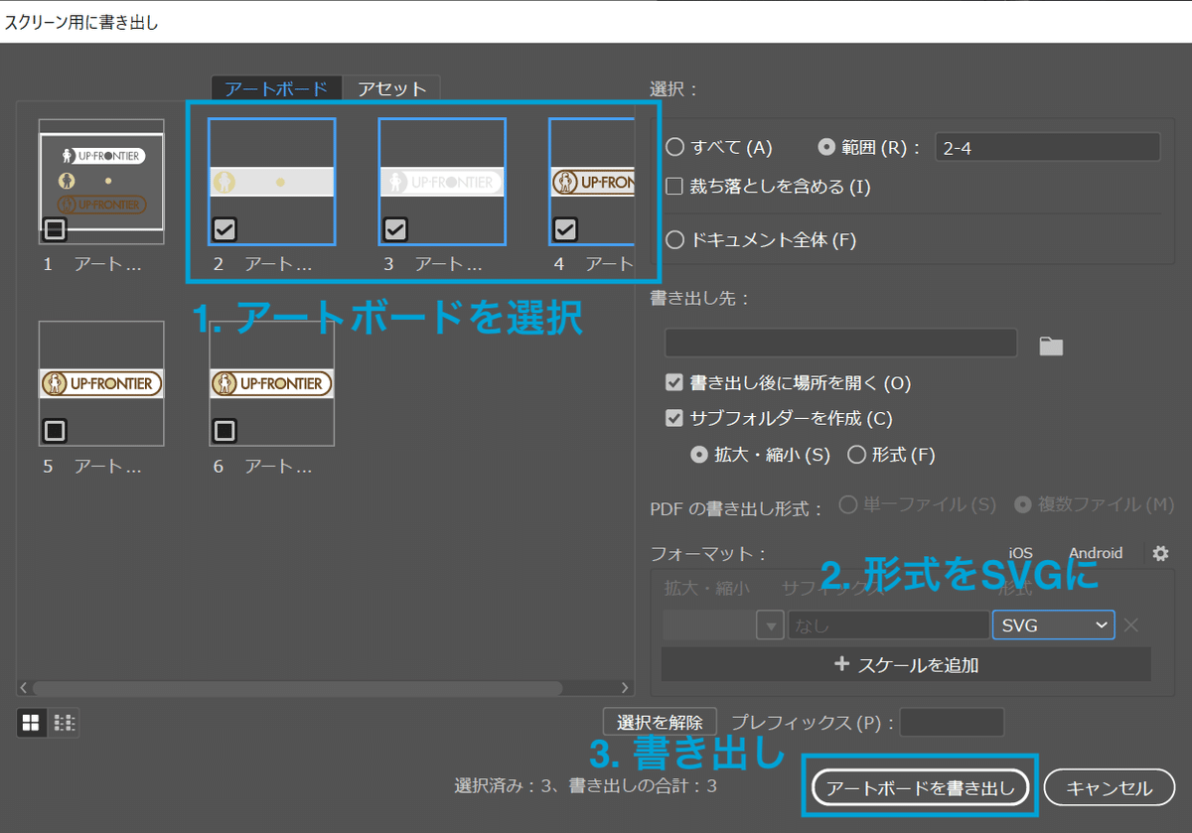Uncheck artboard 4 checkbox
Screen dimensions: 1192x833
pyautogui.click(x=565, y=230)
